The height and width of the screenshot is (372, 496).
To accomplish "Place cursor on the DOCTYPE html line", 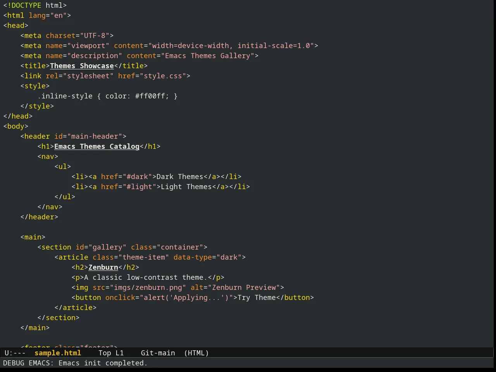I will 35,5.
